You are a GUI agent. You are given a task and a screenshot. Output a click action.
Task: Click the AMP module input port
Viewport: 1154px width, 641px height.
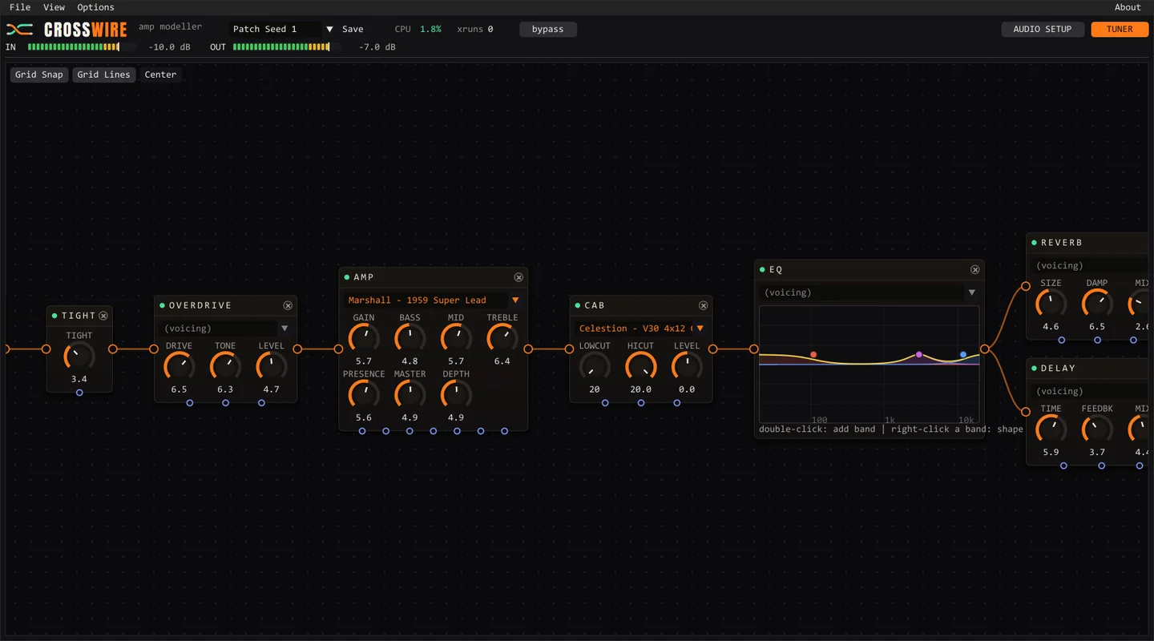coord(338,349)
